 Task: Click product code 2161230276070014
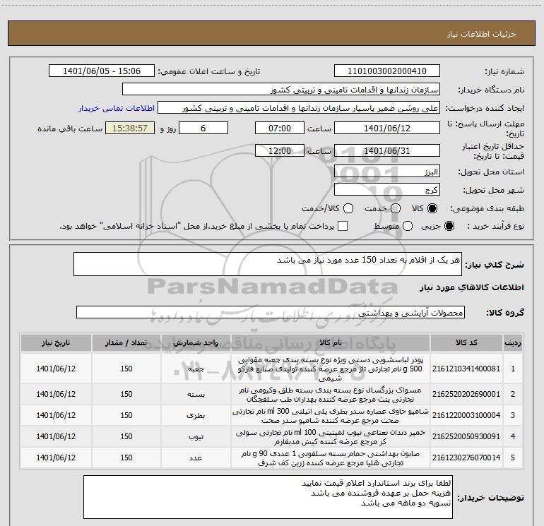click(x=466, y=458)
